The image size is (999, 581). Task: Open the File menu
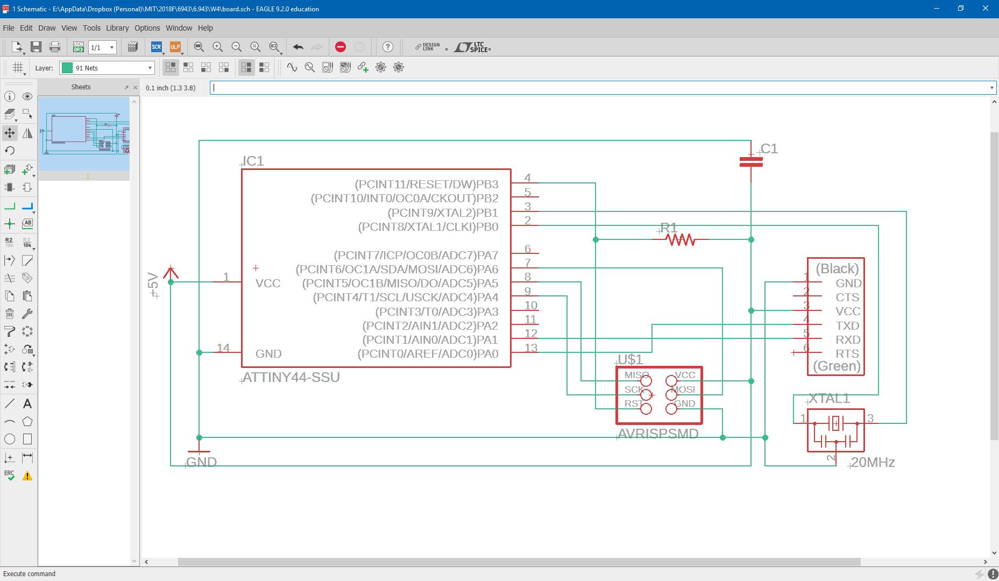[x=9, y=28]
